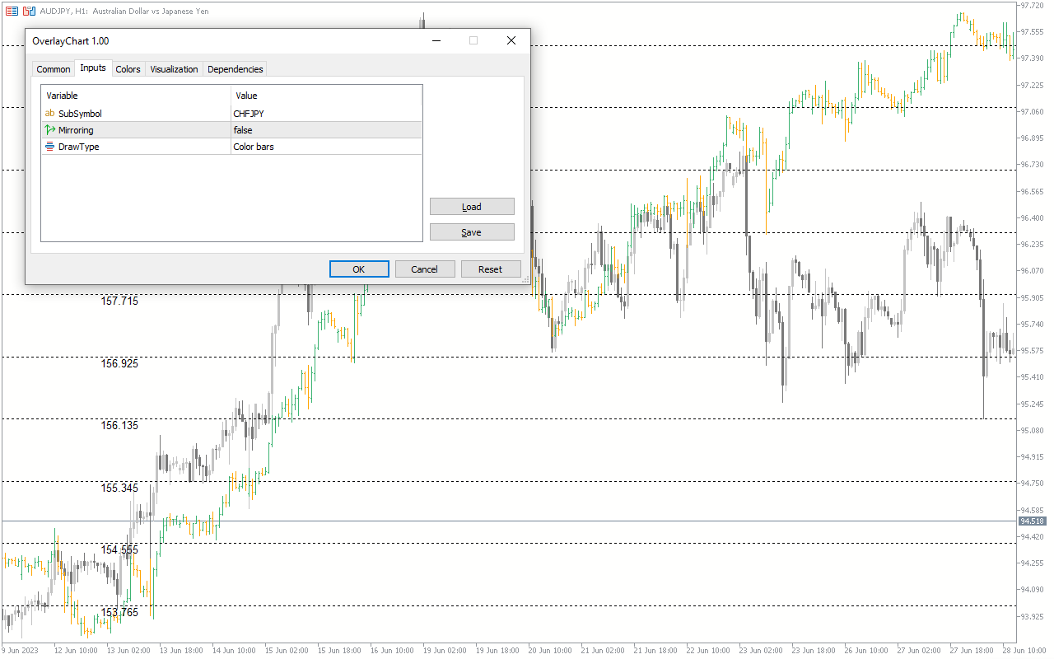1054x659 pixels.
Task: Click the OverlayChart 1.00 title bar text
Action: click(71, 41)
